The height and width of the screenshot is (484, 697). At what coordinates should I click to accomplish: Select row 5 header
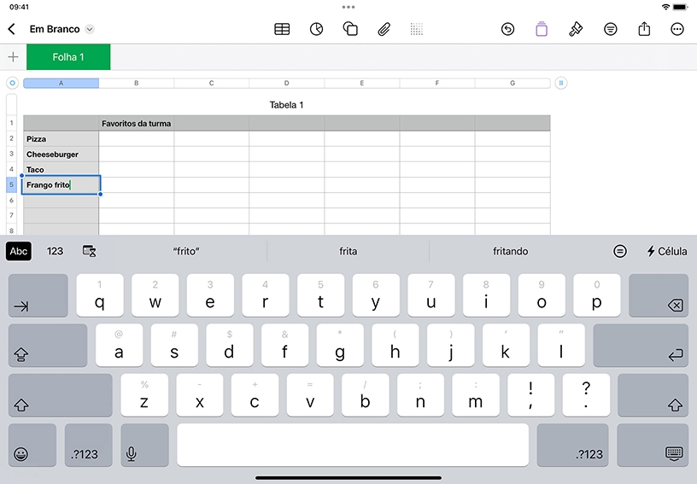click(x=12, y=184)
